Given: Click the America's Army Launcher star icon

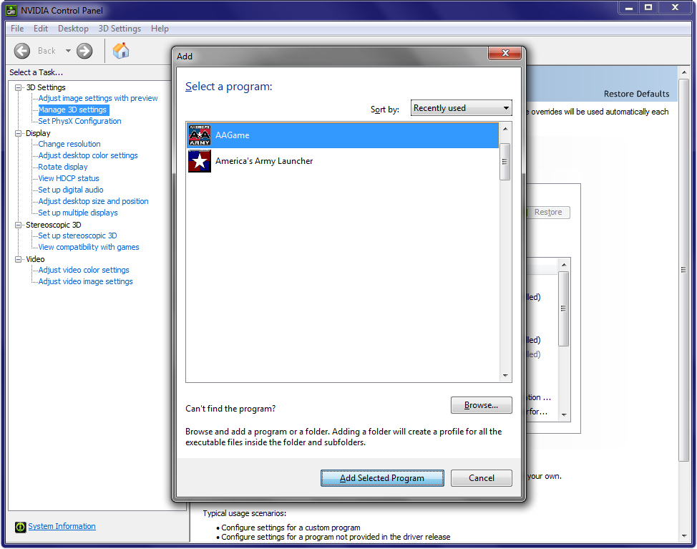Looking at the screenshot, I should click(200, 161).
